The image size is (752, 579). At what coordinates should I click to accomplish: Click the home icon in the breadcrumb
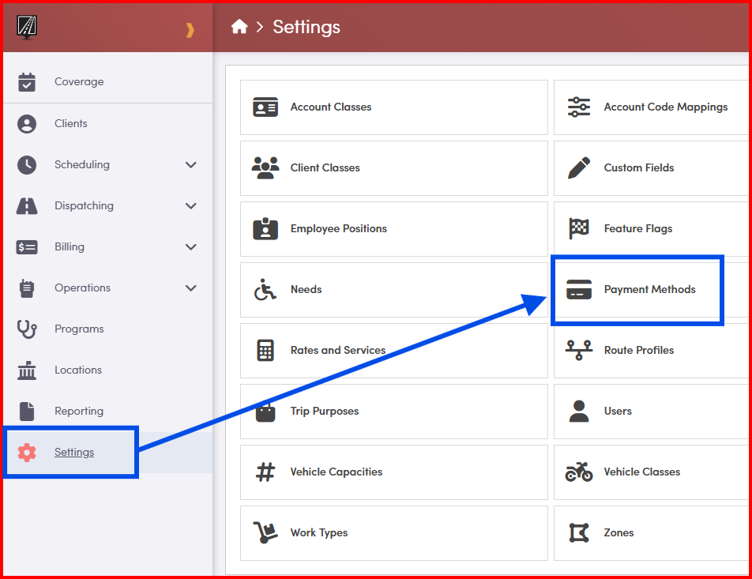point(239,27)
